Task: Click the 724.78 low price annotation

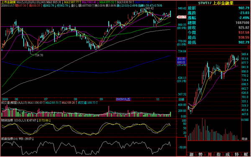Action: coord(39,55)
